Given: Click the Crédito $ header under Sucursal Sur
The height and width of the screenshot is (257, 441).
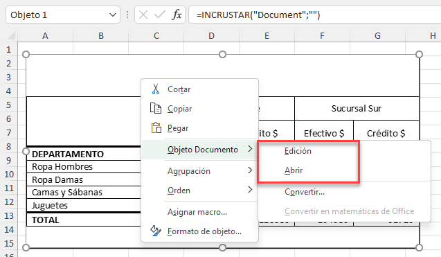Looking at the screenshot, I should click(x=386, y=133).
